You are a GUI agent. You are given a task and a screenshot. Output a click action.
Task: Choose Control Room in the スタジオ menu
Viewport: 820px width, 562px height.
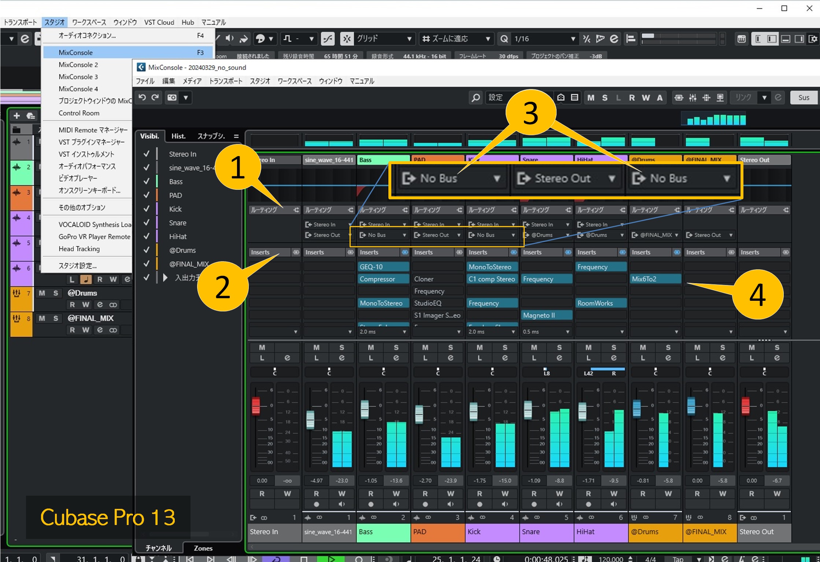point(79,113)
